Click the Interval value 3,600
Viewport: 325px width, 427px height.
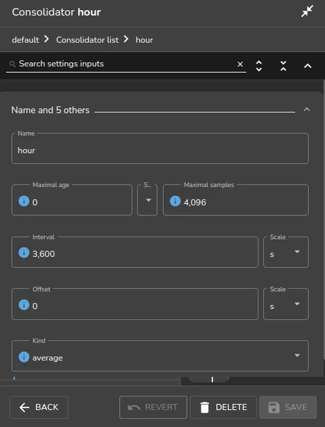click(43, 253)
